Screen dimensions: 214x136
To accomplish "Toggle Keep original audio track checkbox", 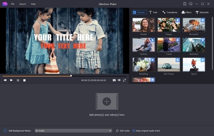I will point(134,131).
